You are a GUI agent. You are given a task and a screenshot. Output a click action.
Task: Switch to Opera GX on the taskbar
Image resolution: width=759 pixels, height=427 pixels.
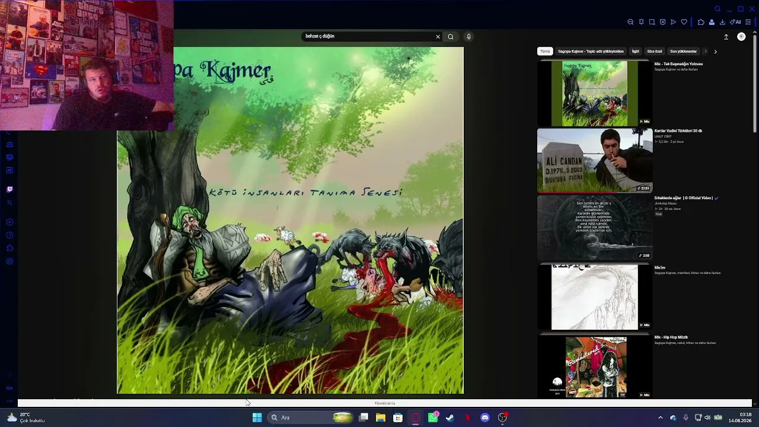[416, 418]
